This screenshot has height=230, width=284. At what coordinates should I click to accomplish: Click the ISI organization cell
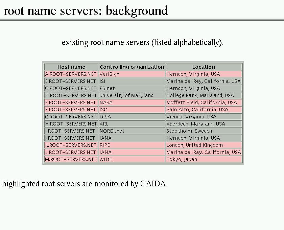(132, 81)
